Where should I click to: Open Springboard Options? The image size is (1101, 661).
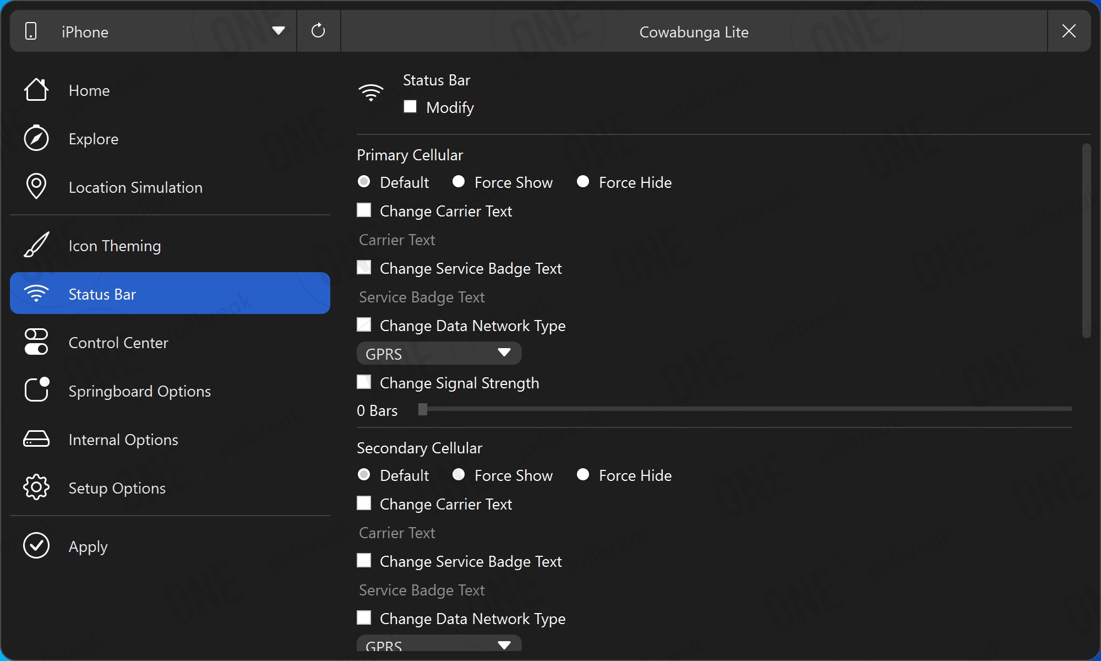point(170,391)
